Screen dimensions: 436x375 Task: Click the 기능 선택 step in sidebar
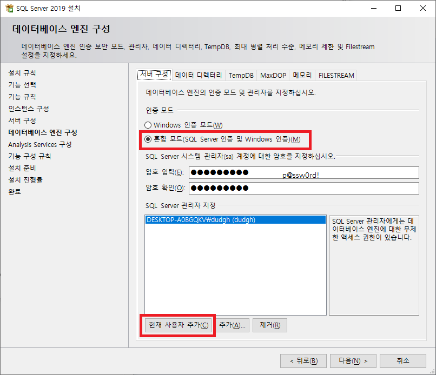tap(22, 85)
